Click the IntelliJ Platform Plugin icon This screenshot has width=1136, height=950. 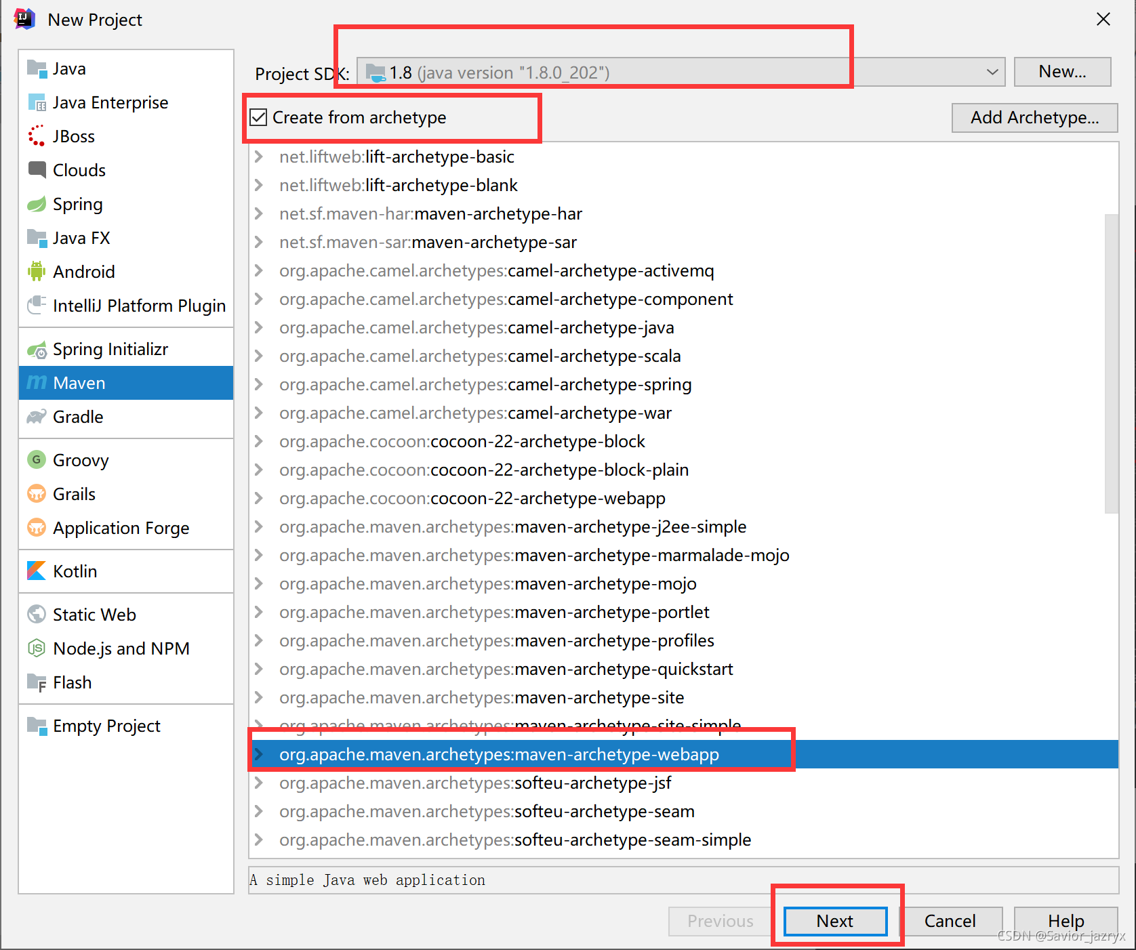click(37, 306)
